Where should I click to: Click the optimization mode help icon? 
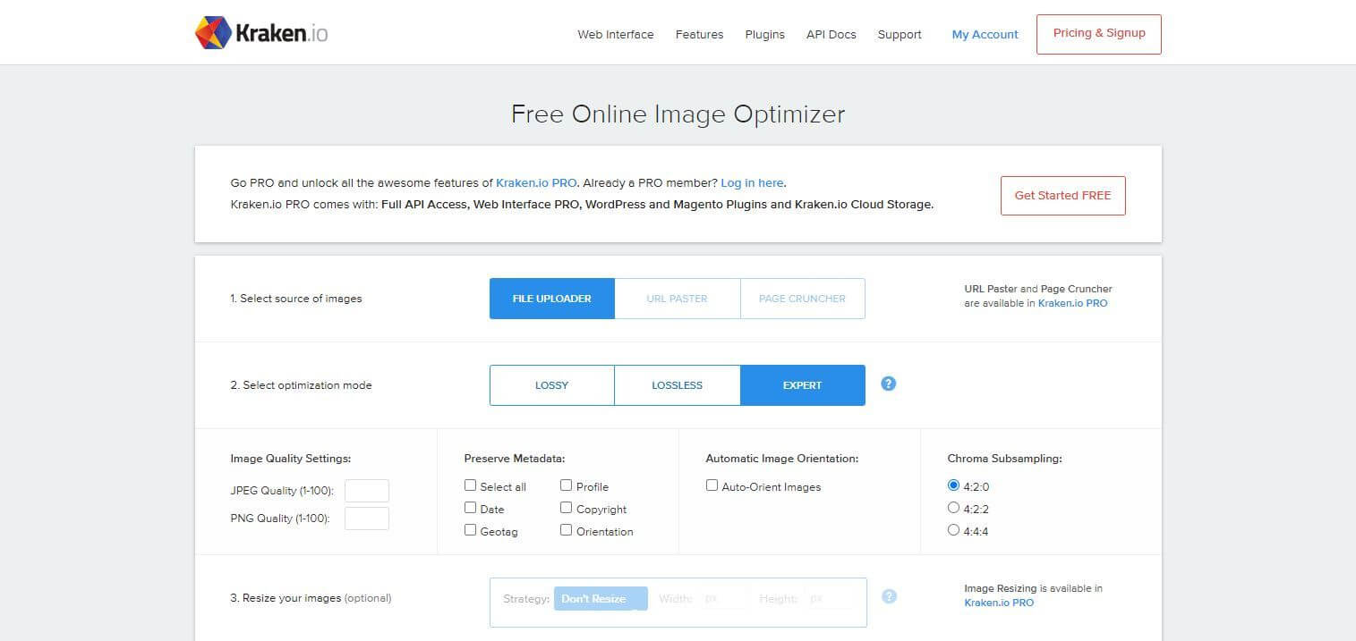(x=888, y=384)
